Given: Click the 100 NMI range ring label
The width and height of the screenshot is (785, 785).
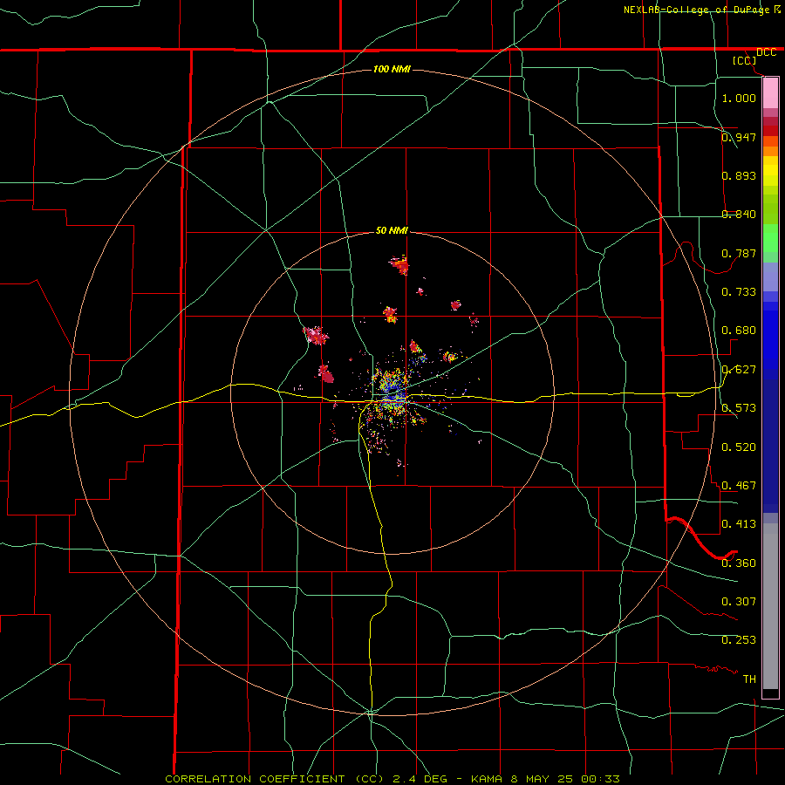Looking at the screenshot, I should click(392, 69).
